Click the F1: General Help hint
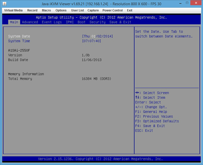 [151, 112]
